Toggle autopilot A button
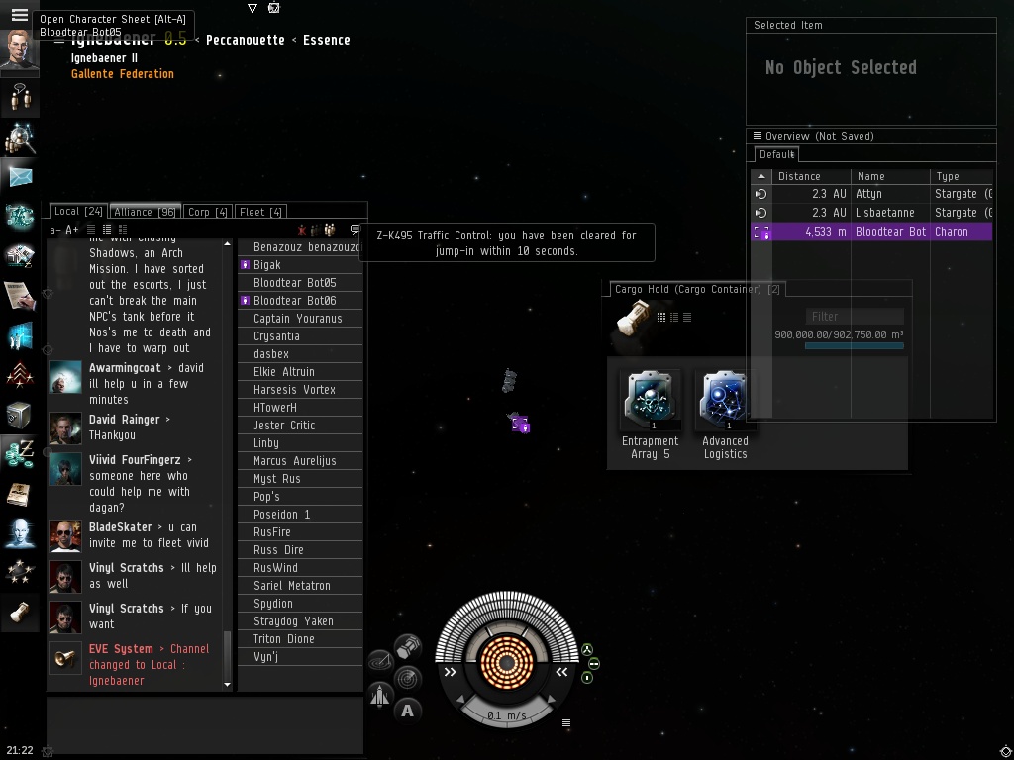1014x760 pixels. coord(407,711)
